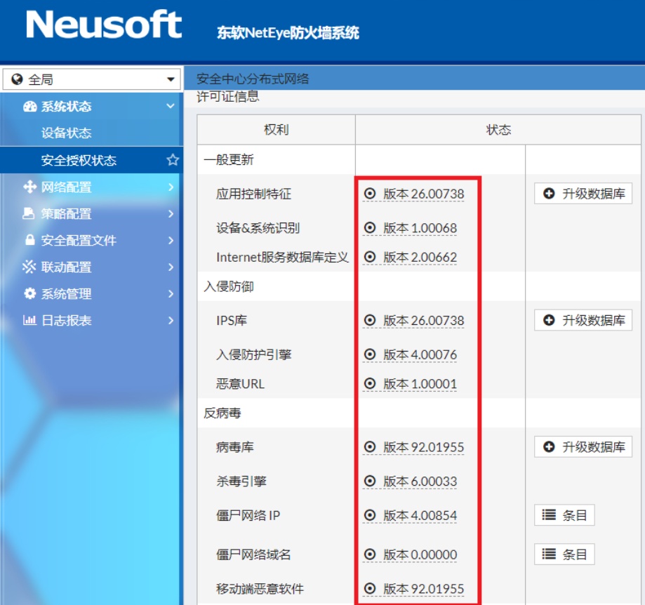The image size is (645, 605).
Task: Select the IPS库 version 26.00738 indicator
Action: (x=370, y=320)
